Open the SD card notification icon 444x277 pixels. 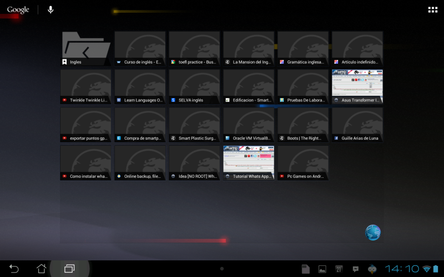coord(305,269)
